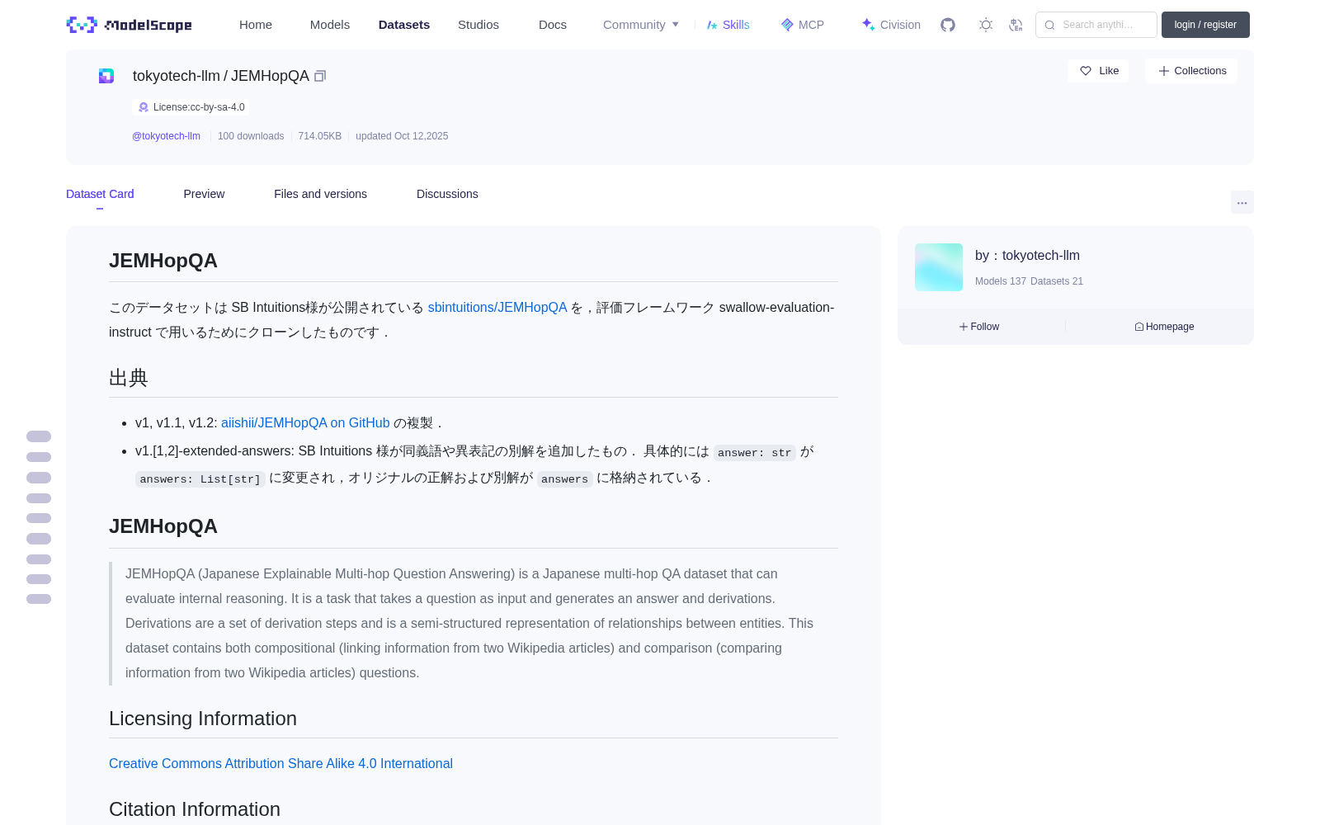Open the Civision sparkle link

click(890, 25)
